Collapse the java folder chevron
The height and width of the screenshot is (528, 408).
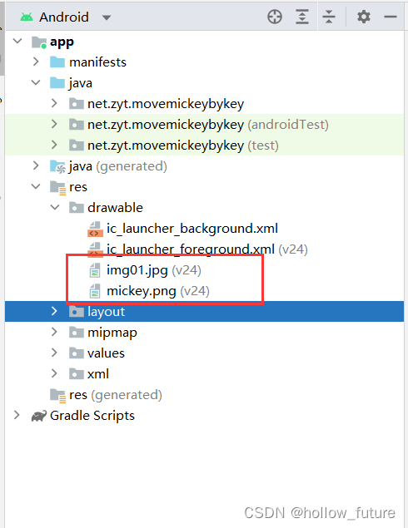coord(36,82)
